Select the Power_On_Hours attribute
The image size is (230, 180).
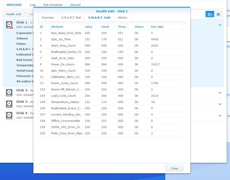111,64
